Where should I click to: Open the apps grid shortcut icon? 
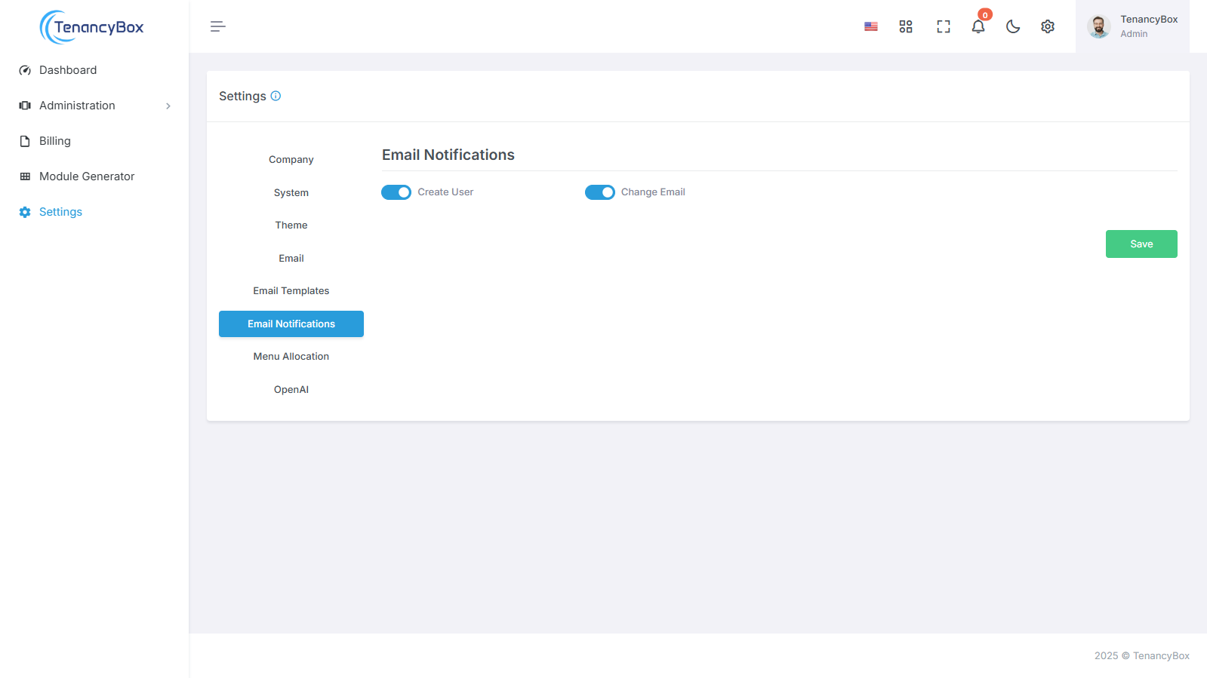(x=906, y=26)
